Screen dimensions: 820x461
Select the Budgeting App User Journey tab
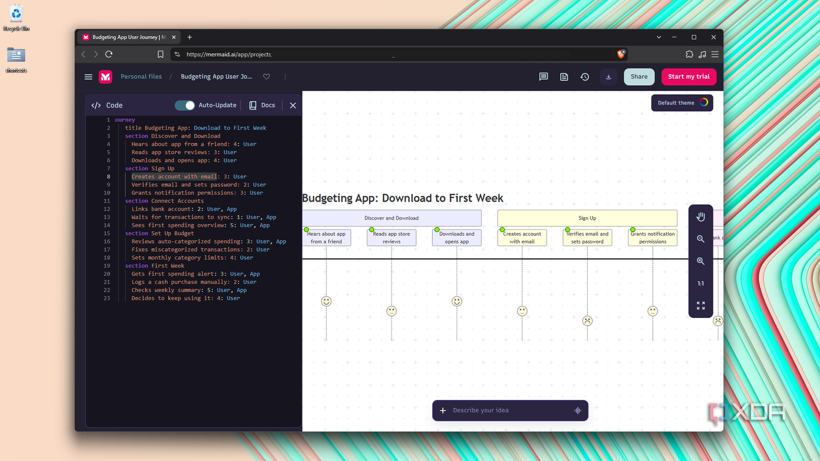[129, 37]
